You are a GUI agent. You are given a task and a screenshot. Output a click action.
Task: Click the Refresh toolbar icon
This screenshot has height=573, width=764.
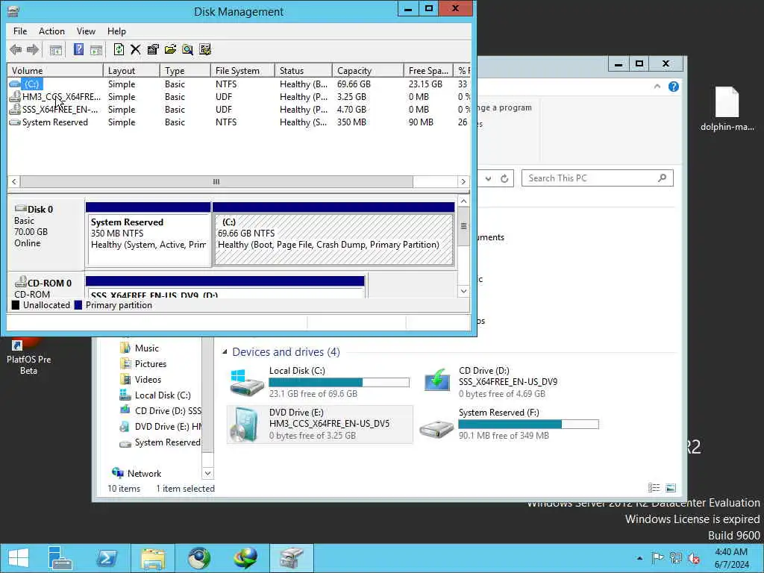tap(119, 49)
